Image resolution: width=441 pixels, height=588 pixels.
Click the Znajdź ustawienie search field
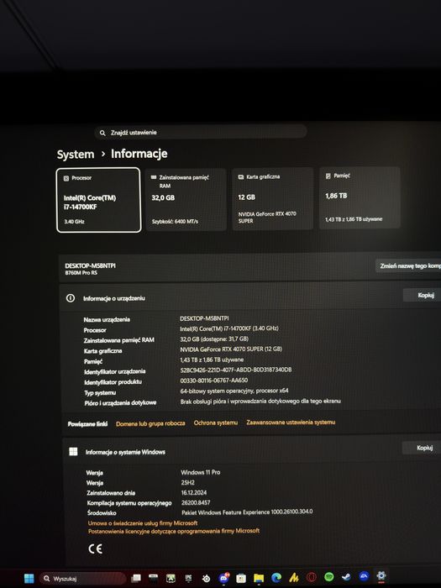[201, 133]
